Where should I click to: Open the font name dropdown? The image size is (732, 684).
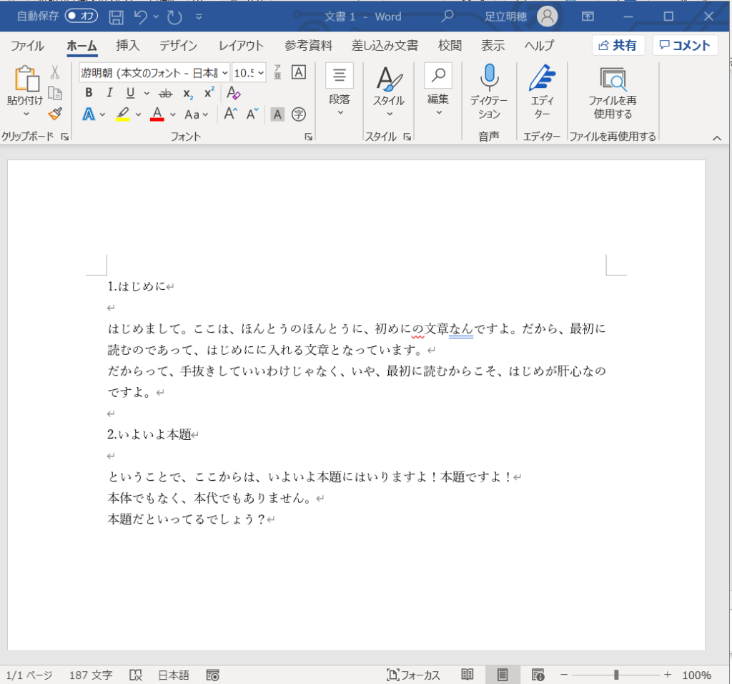(x=225, y=72)
